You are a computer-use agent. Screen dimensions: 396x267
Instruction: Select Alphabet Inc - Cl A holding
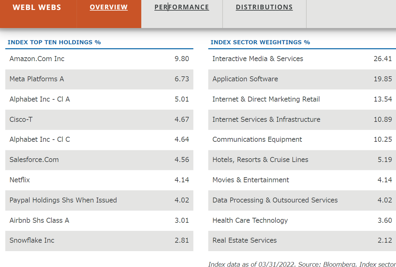click(x=40, y=99)
